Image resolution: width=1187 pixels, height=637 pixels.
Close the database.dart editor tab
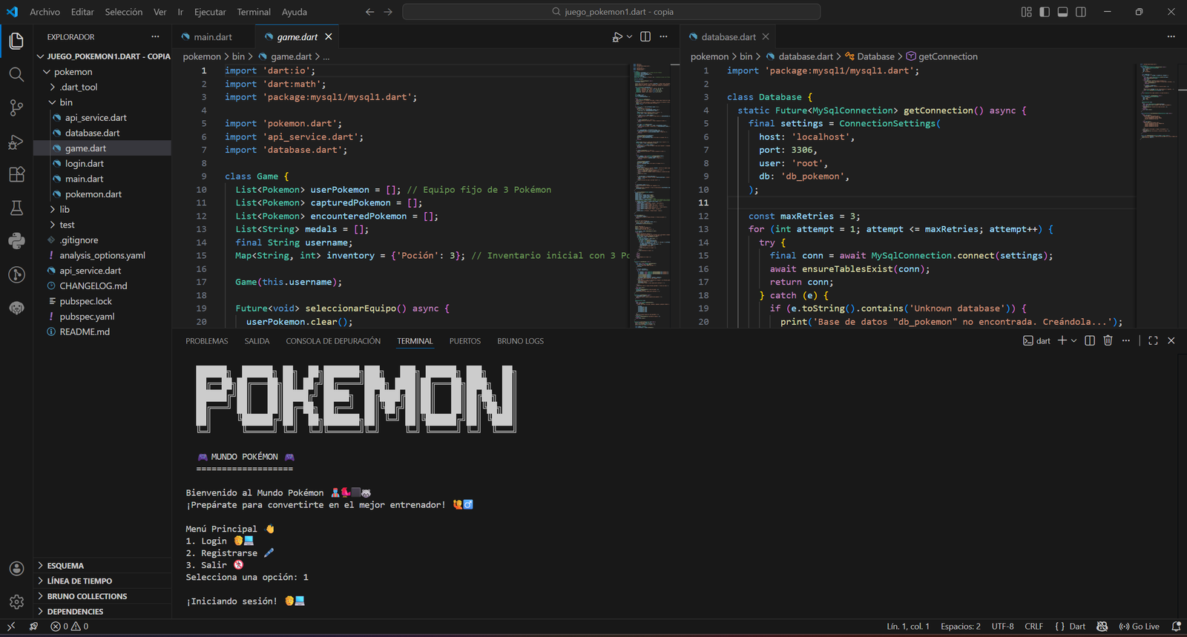(766, 36)
